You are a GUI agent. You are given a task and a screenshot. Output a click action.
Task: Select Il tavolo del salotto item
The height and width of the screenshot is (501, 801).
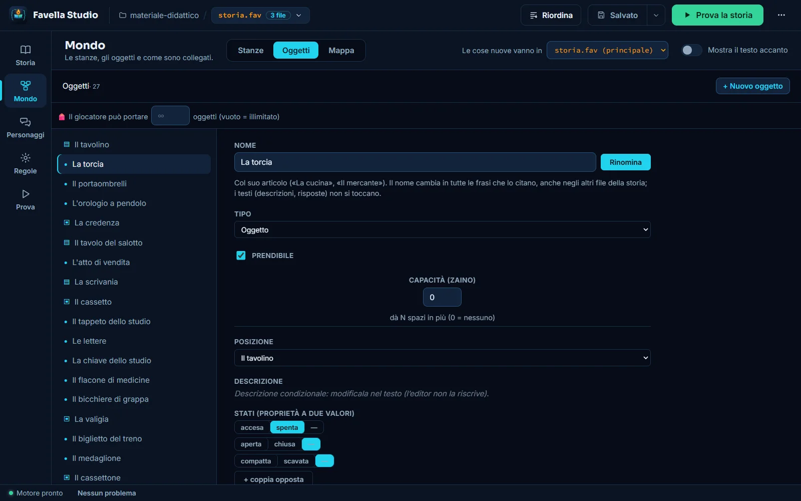pos(134,242)
